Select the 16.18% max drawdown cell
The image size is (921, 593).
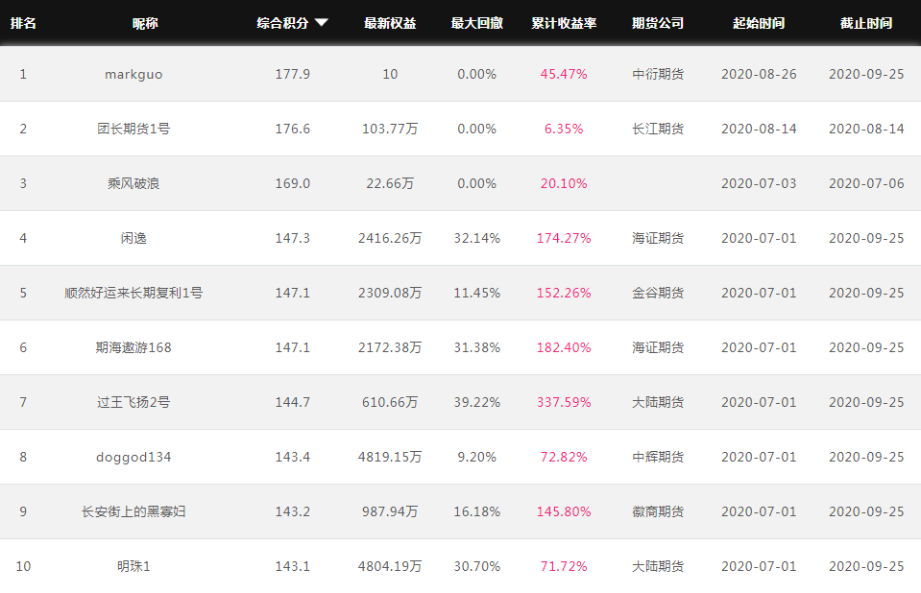pos(477,511)
